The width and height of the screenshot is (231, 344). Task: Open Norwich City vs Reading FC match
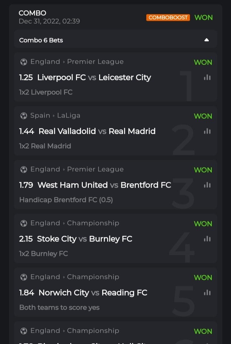93,293
